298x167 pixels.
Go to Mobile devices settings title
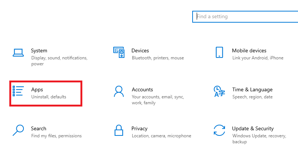(x=249, y=50)
